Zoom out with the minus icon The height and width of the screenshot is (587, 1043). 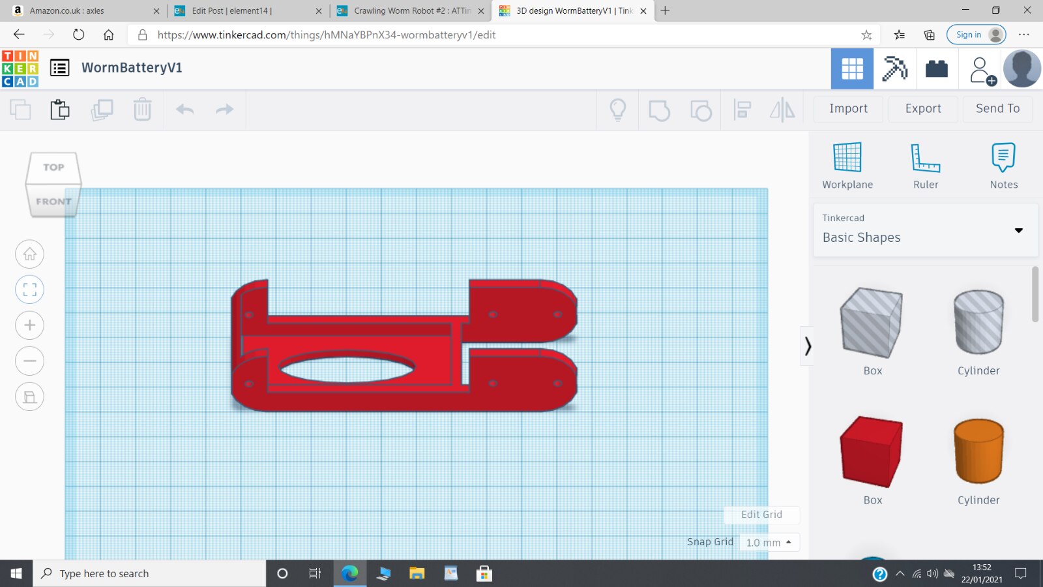point(29,361)
